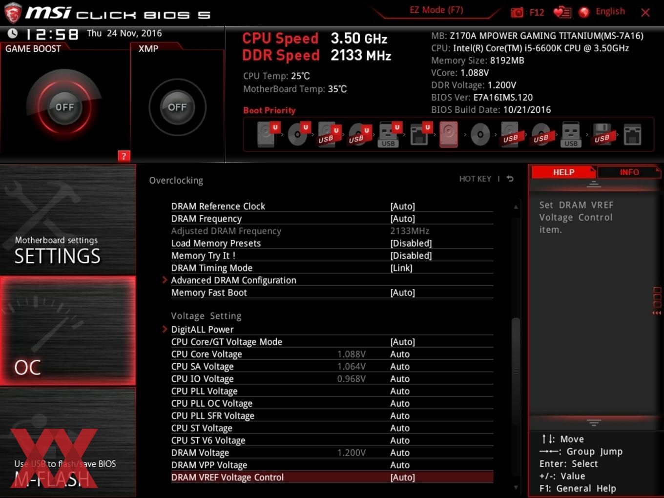
Task: Open DRAM VREF Voltage Control [Auto] value
Action: [x=403, y=477]
